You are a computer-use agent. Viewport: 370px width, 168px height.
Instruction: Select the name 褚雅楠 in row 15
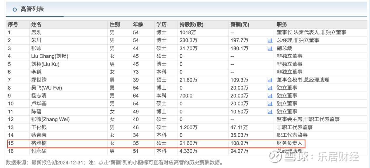[39, 143]
